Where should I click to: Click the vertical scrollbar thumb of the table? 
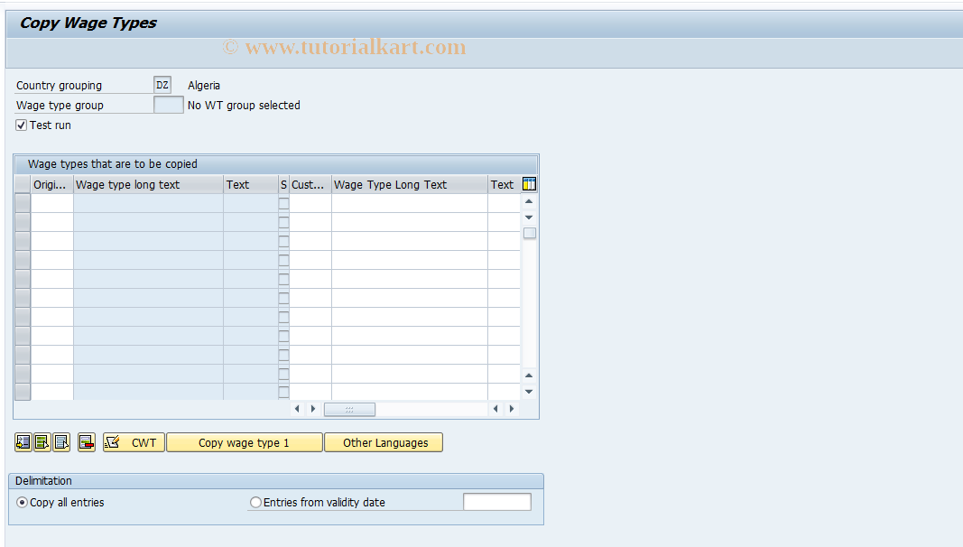530,233
